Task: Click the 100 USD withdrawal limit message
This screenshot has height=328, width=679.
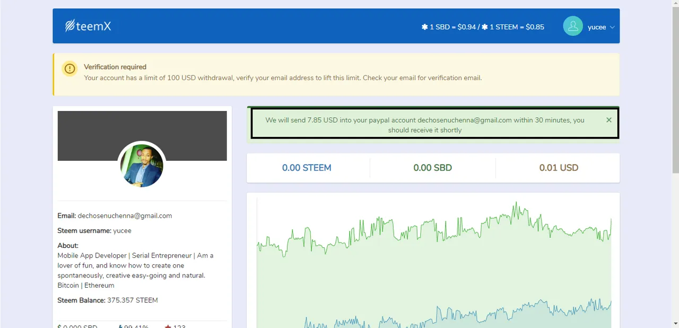Action: coord(283,78)
